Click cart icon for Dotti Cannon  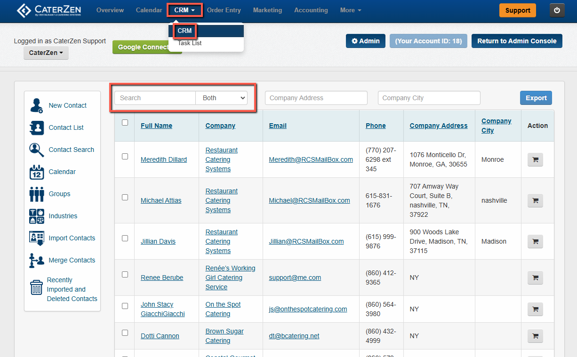pos(535,336)
